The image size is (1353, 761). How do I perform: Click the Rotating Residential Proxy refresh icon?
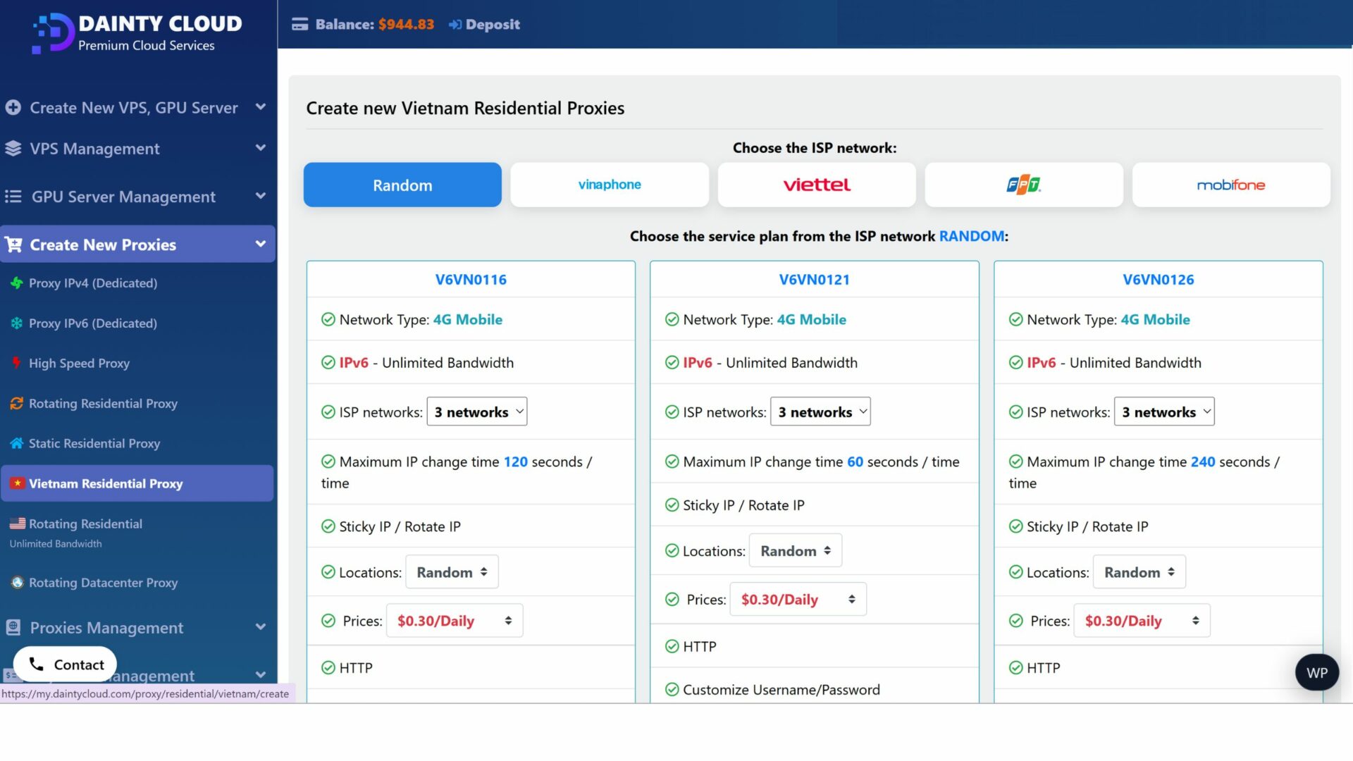(17, 404)
